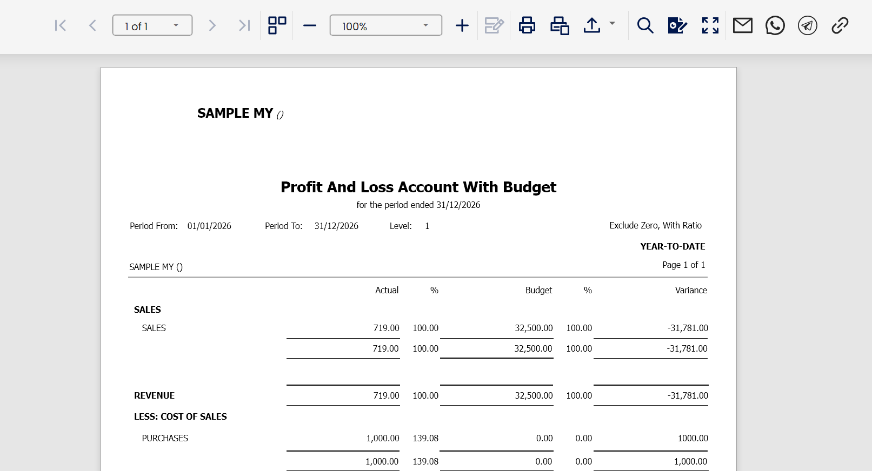Toggle edit fields mode
This screenshot has width=872, height=471.
(494, 25)
